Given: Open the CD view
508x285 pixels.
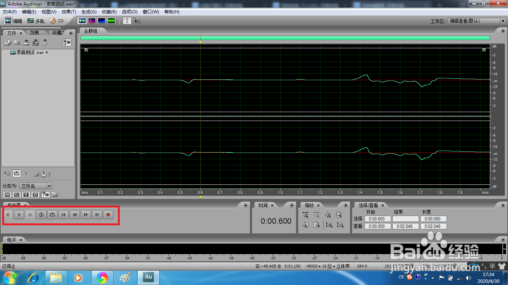Looking at the screenshot, I should 57,21.
